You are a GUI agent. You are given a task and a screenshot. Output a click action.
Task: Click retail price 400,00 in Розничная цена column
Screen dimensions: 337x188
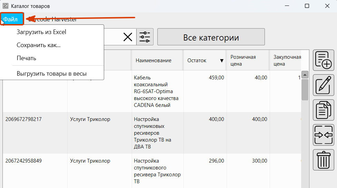click(260, 119)
